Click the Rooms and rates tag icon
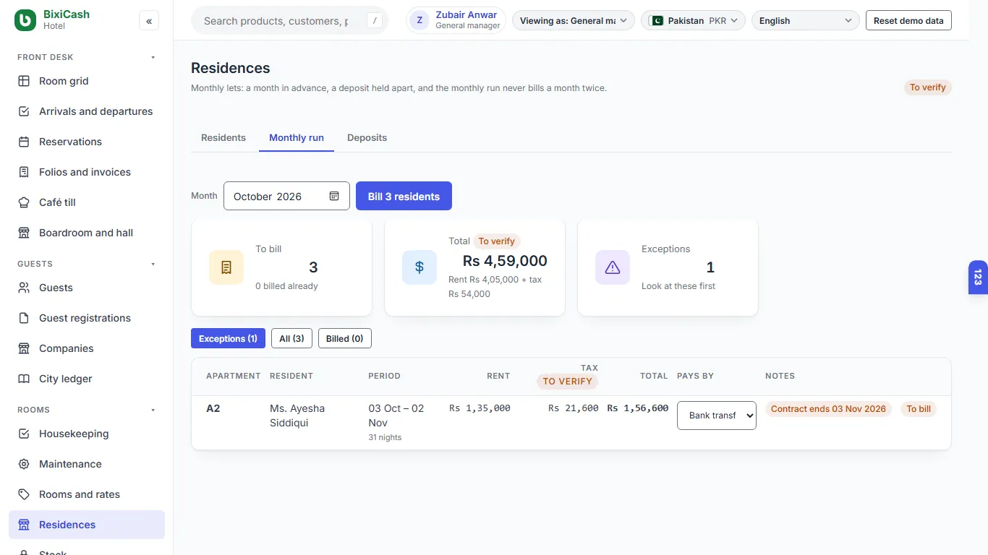The height and width of the screenshot is (555, 988). point(24,494)
